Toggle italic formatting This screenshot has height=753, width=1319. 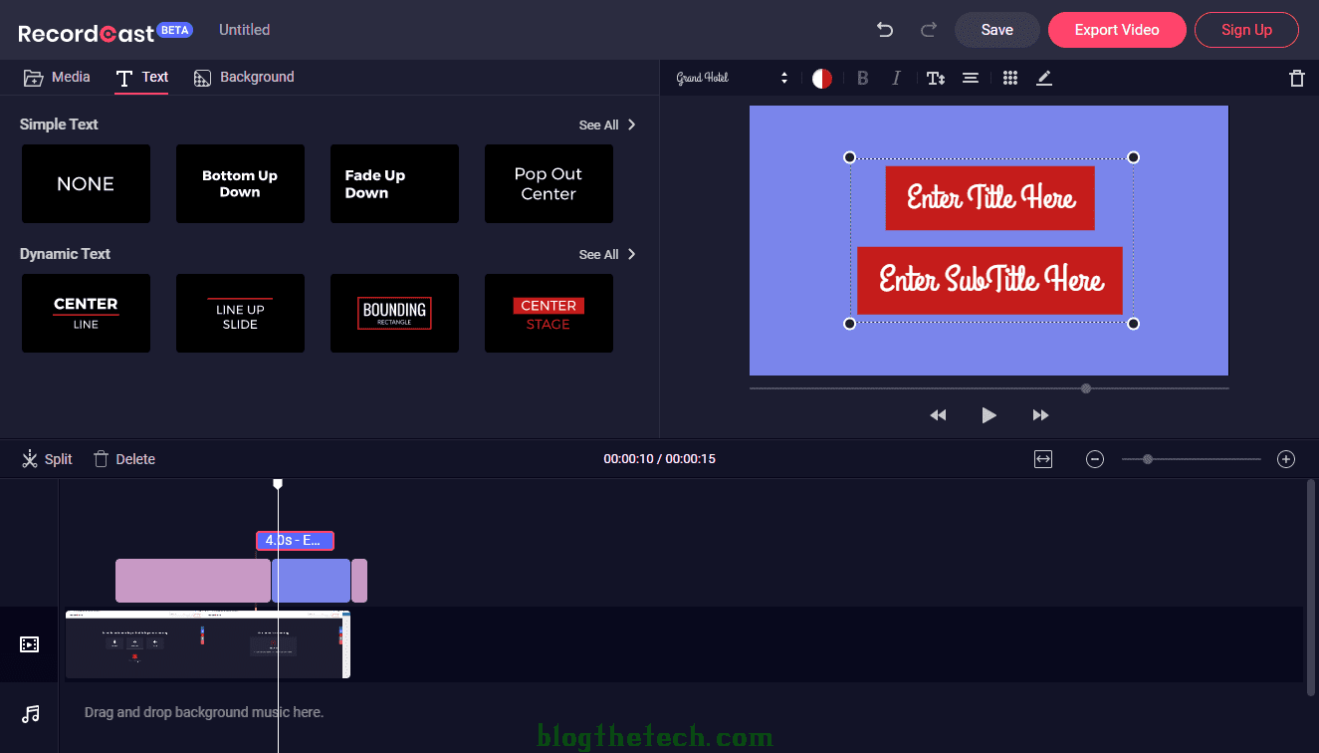(896, 79)
